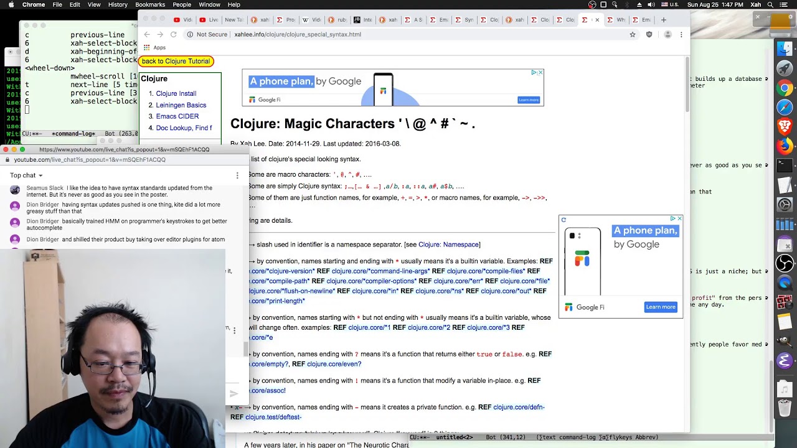Open Google Chrome from the dock
Screen dimensions: 797x448
point(785,88)
